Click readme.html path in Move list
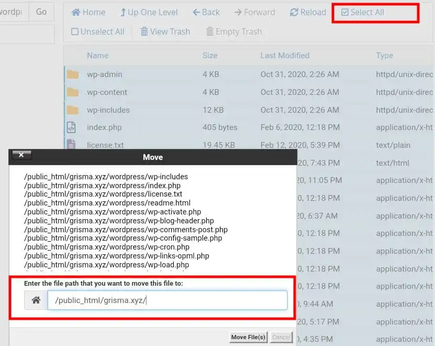435x346 pixels. pyautogui.click(x=107, y=203)
